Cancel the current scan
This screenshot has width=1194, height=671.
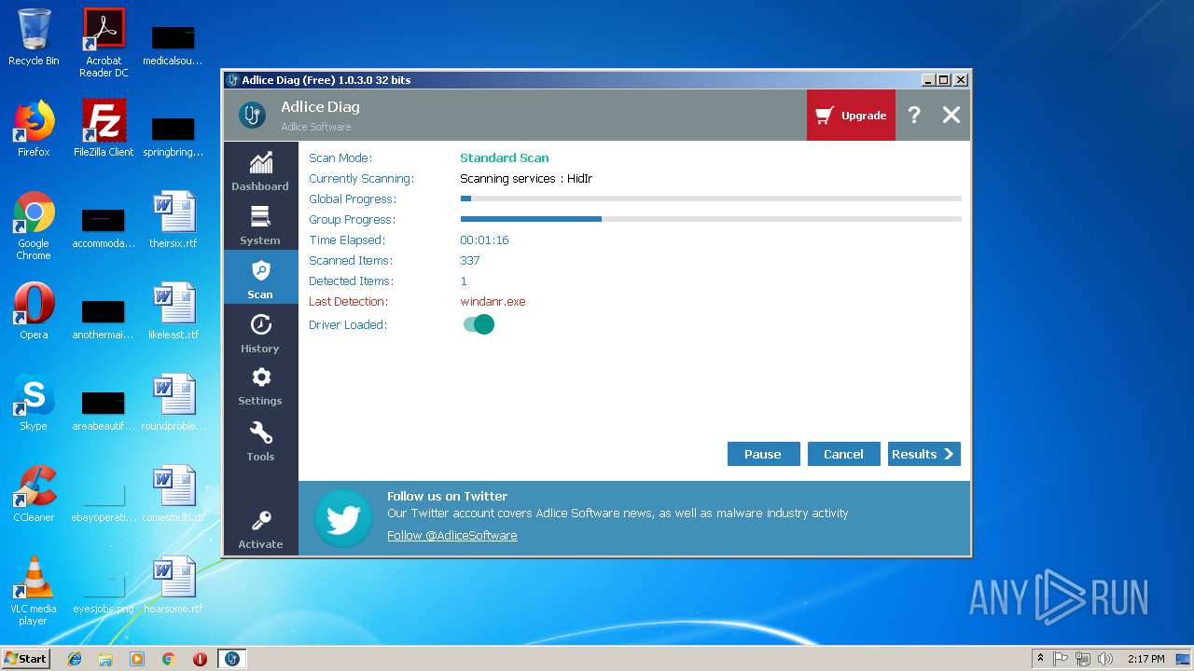[843, 454]
